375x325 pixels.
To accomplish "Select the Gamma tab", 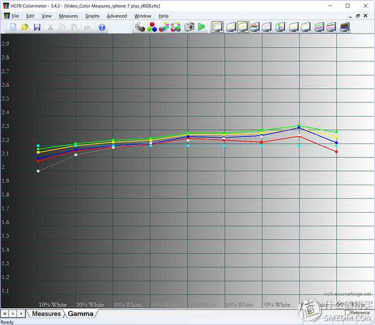I will click(80, 314).
